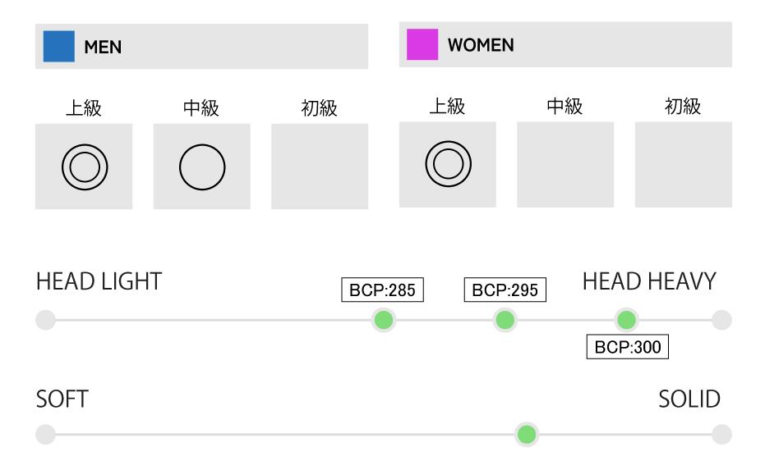
Task: Click the blue MEN color swatch
Action: (58, 47)
